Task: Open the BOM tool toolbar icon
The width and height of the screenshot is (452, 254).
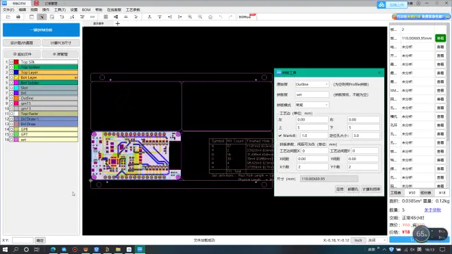Action: (x=247, y=16)
